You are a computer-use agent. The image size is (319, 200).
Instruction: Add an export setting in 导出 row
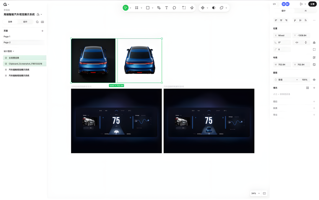314,115
